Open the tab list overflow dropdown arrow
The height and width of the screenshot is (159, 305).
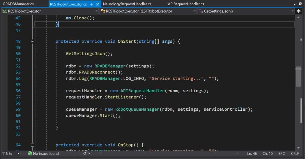(x=295, y=4)
